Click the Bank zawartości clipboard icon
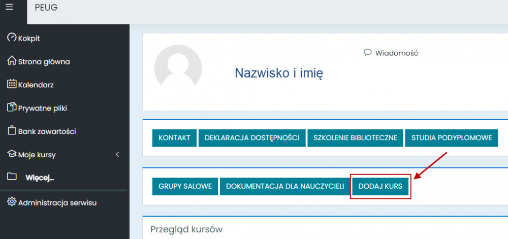Image resolution: width=508 pixels, height=239 pixels. 12,131
